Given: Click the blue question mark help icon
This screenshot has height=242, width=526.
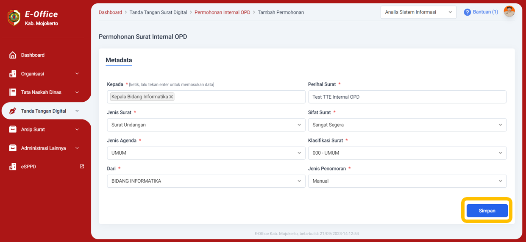Looking at the screenshot, I should tap(467, 12).
